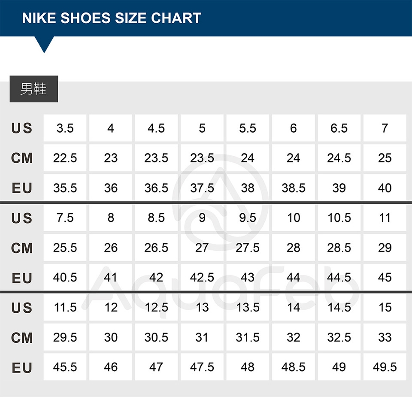This screenshot has width=412, height=412.
Task: Select EU size 49.5 cell
Action: 385,367
